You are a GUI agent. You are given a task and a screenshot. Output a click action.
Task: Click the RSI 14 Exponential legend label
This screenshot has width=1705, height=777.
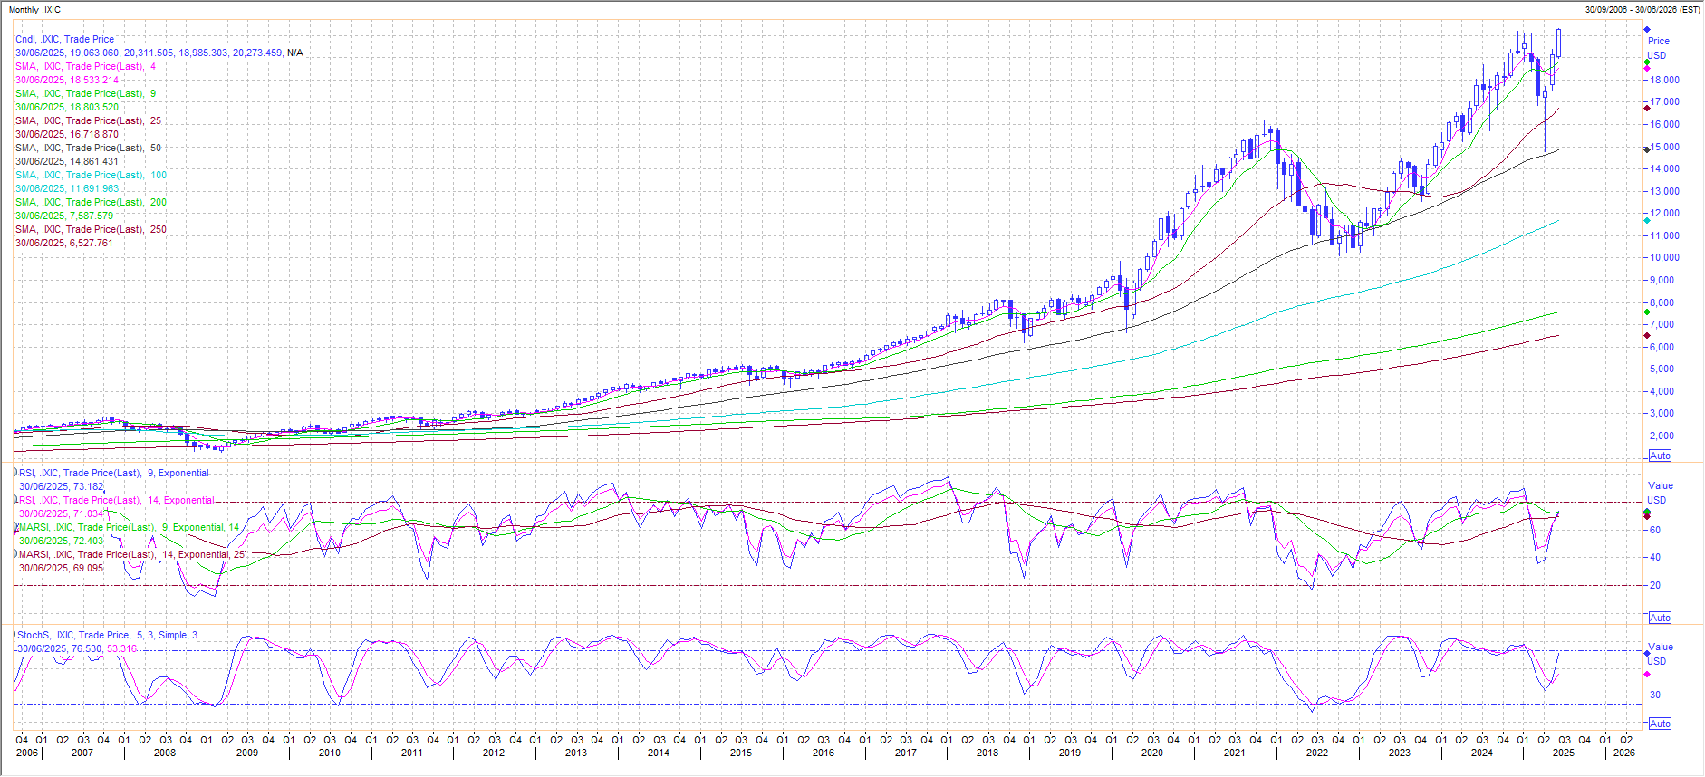pyautogui.click(x=116, y=500)
